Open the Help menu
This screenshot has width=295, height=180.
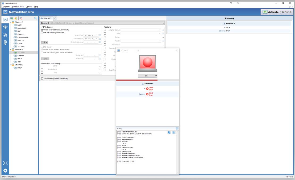36,7
